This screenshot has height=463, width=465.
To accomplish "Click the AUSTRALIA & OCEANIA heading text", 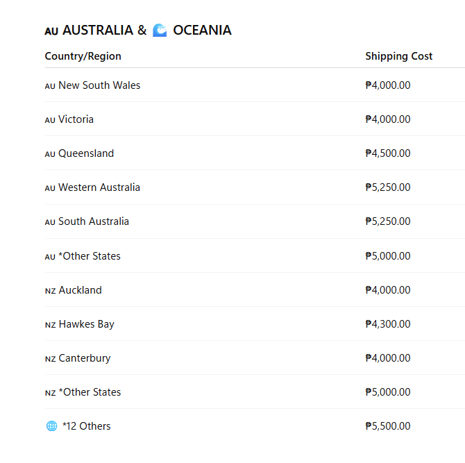I will [x=147, y=31].
